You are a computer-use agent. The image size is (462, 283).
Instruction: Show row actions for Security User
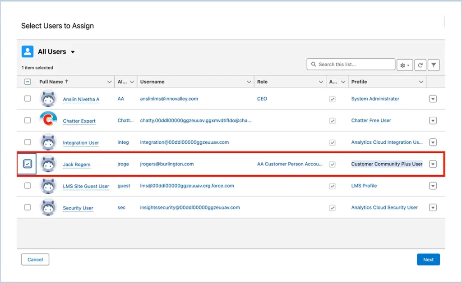[x=433, y=208]
